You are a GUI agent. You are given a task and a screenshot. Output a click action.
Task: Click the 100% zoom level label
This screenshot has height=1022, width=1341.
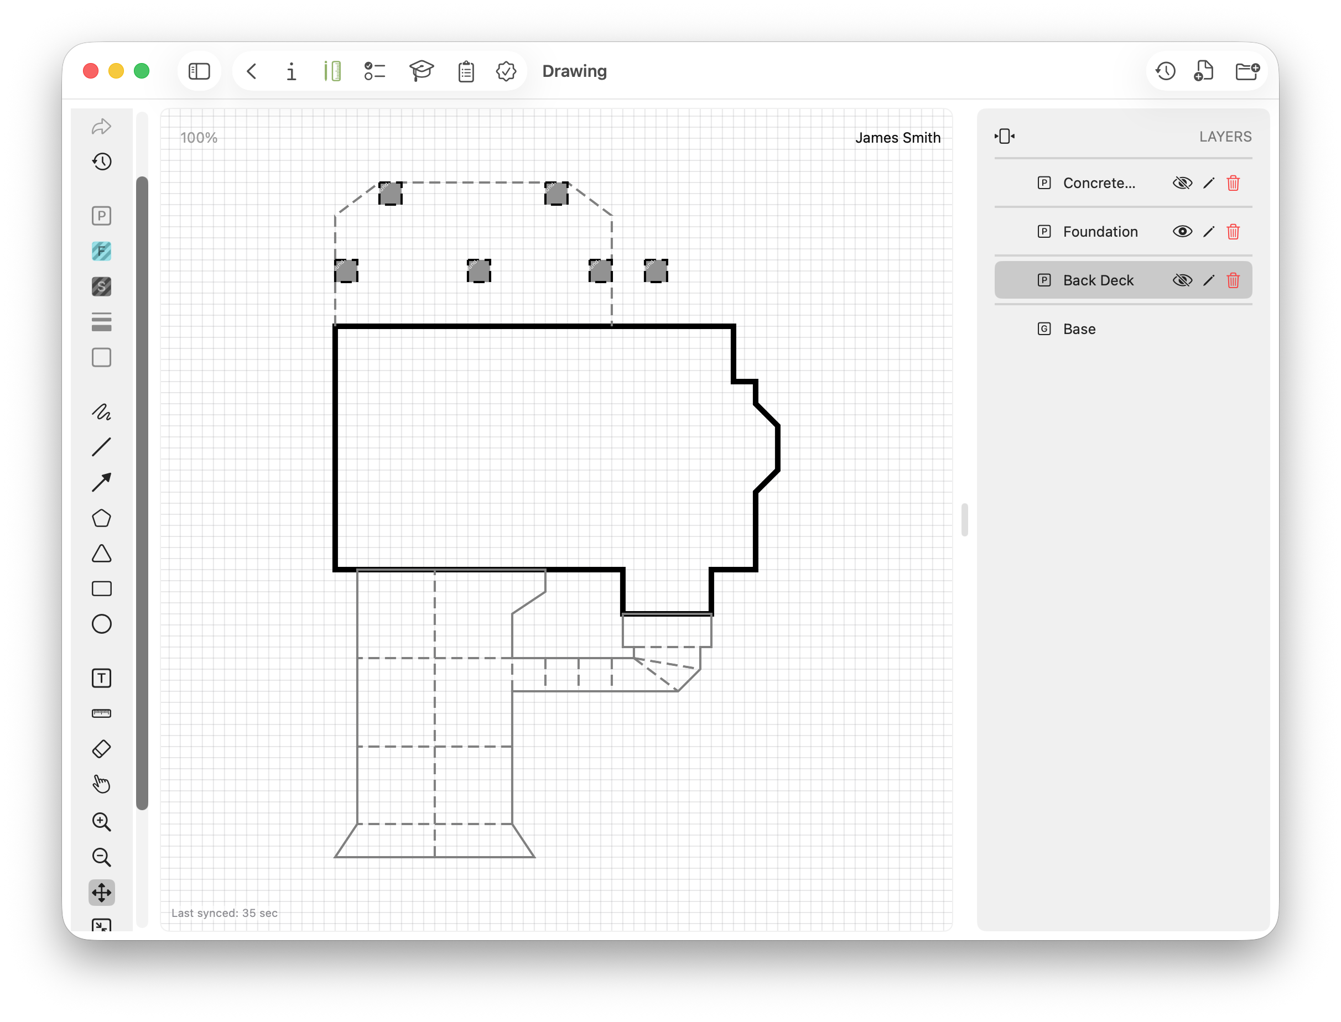click(199, 138)
